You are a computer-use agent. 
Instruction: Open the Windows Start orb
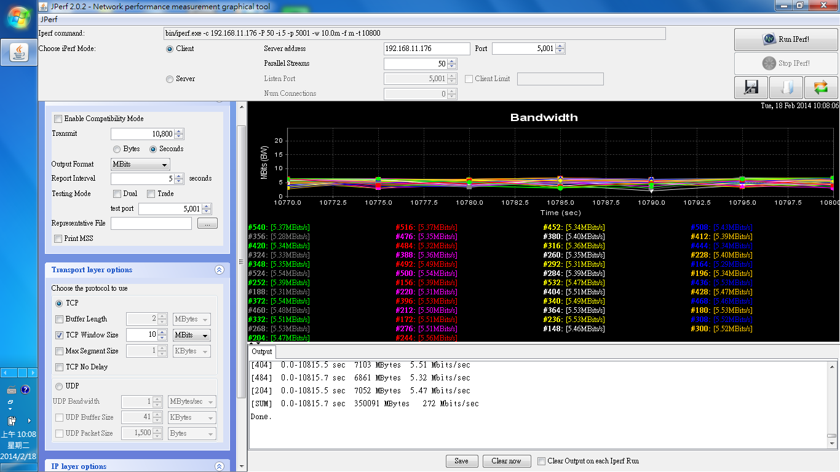coord(18,17)
